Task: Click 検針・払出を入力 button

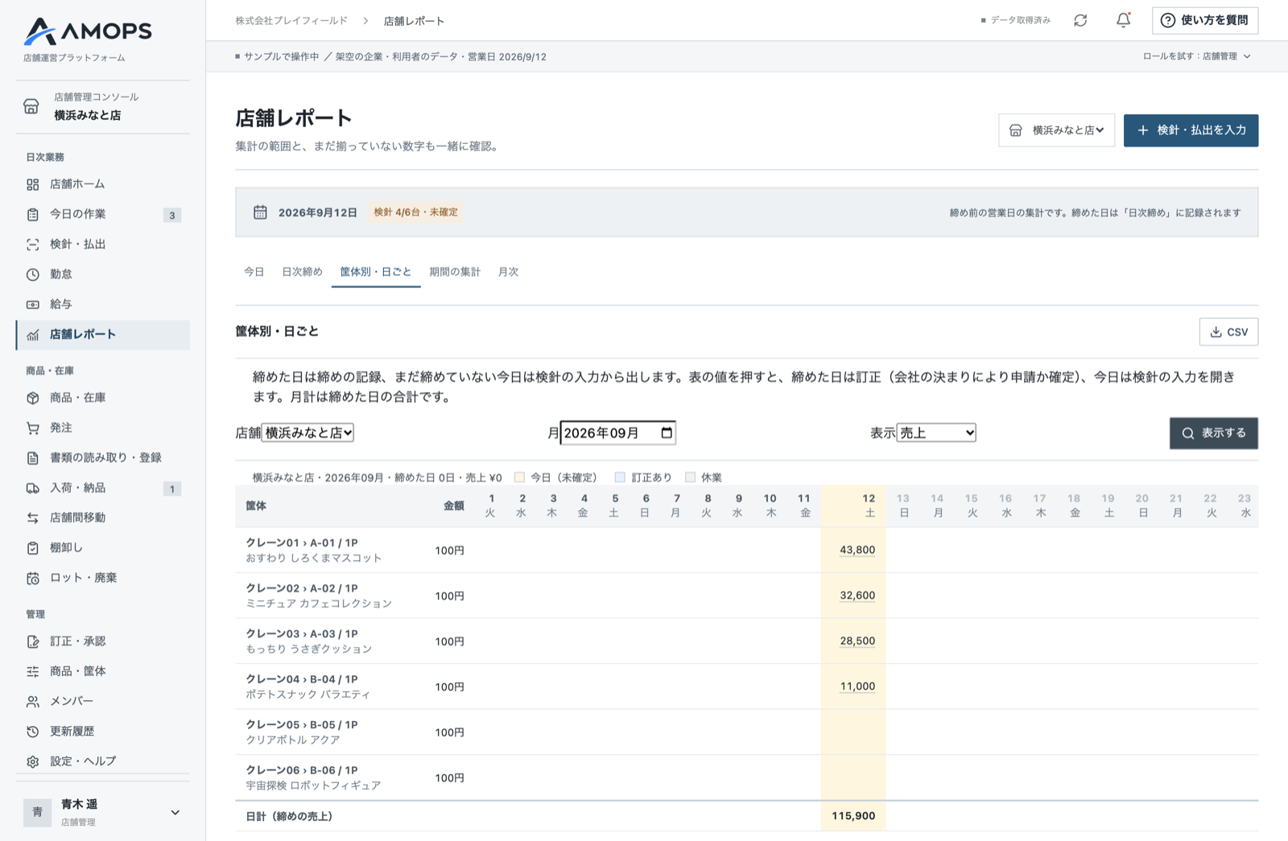Action: (x=1191, y=130)
